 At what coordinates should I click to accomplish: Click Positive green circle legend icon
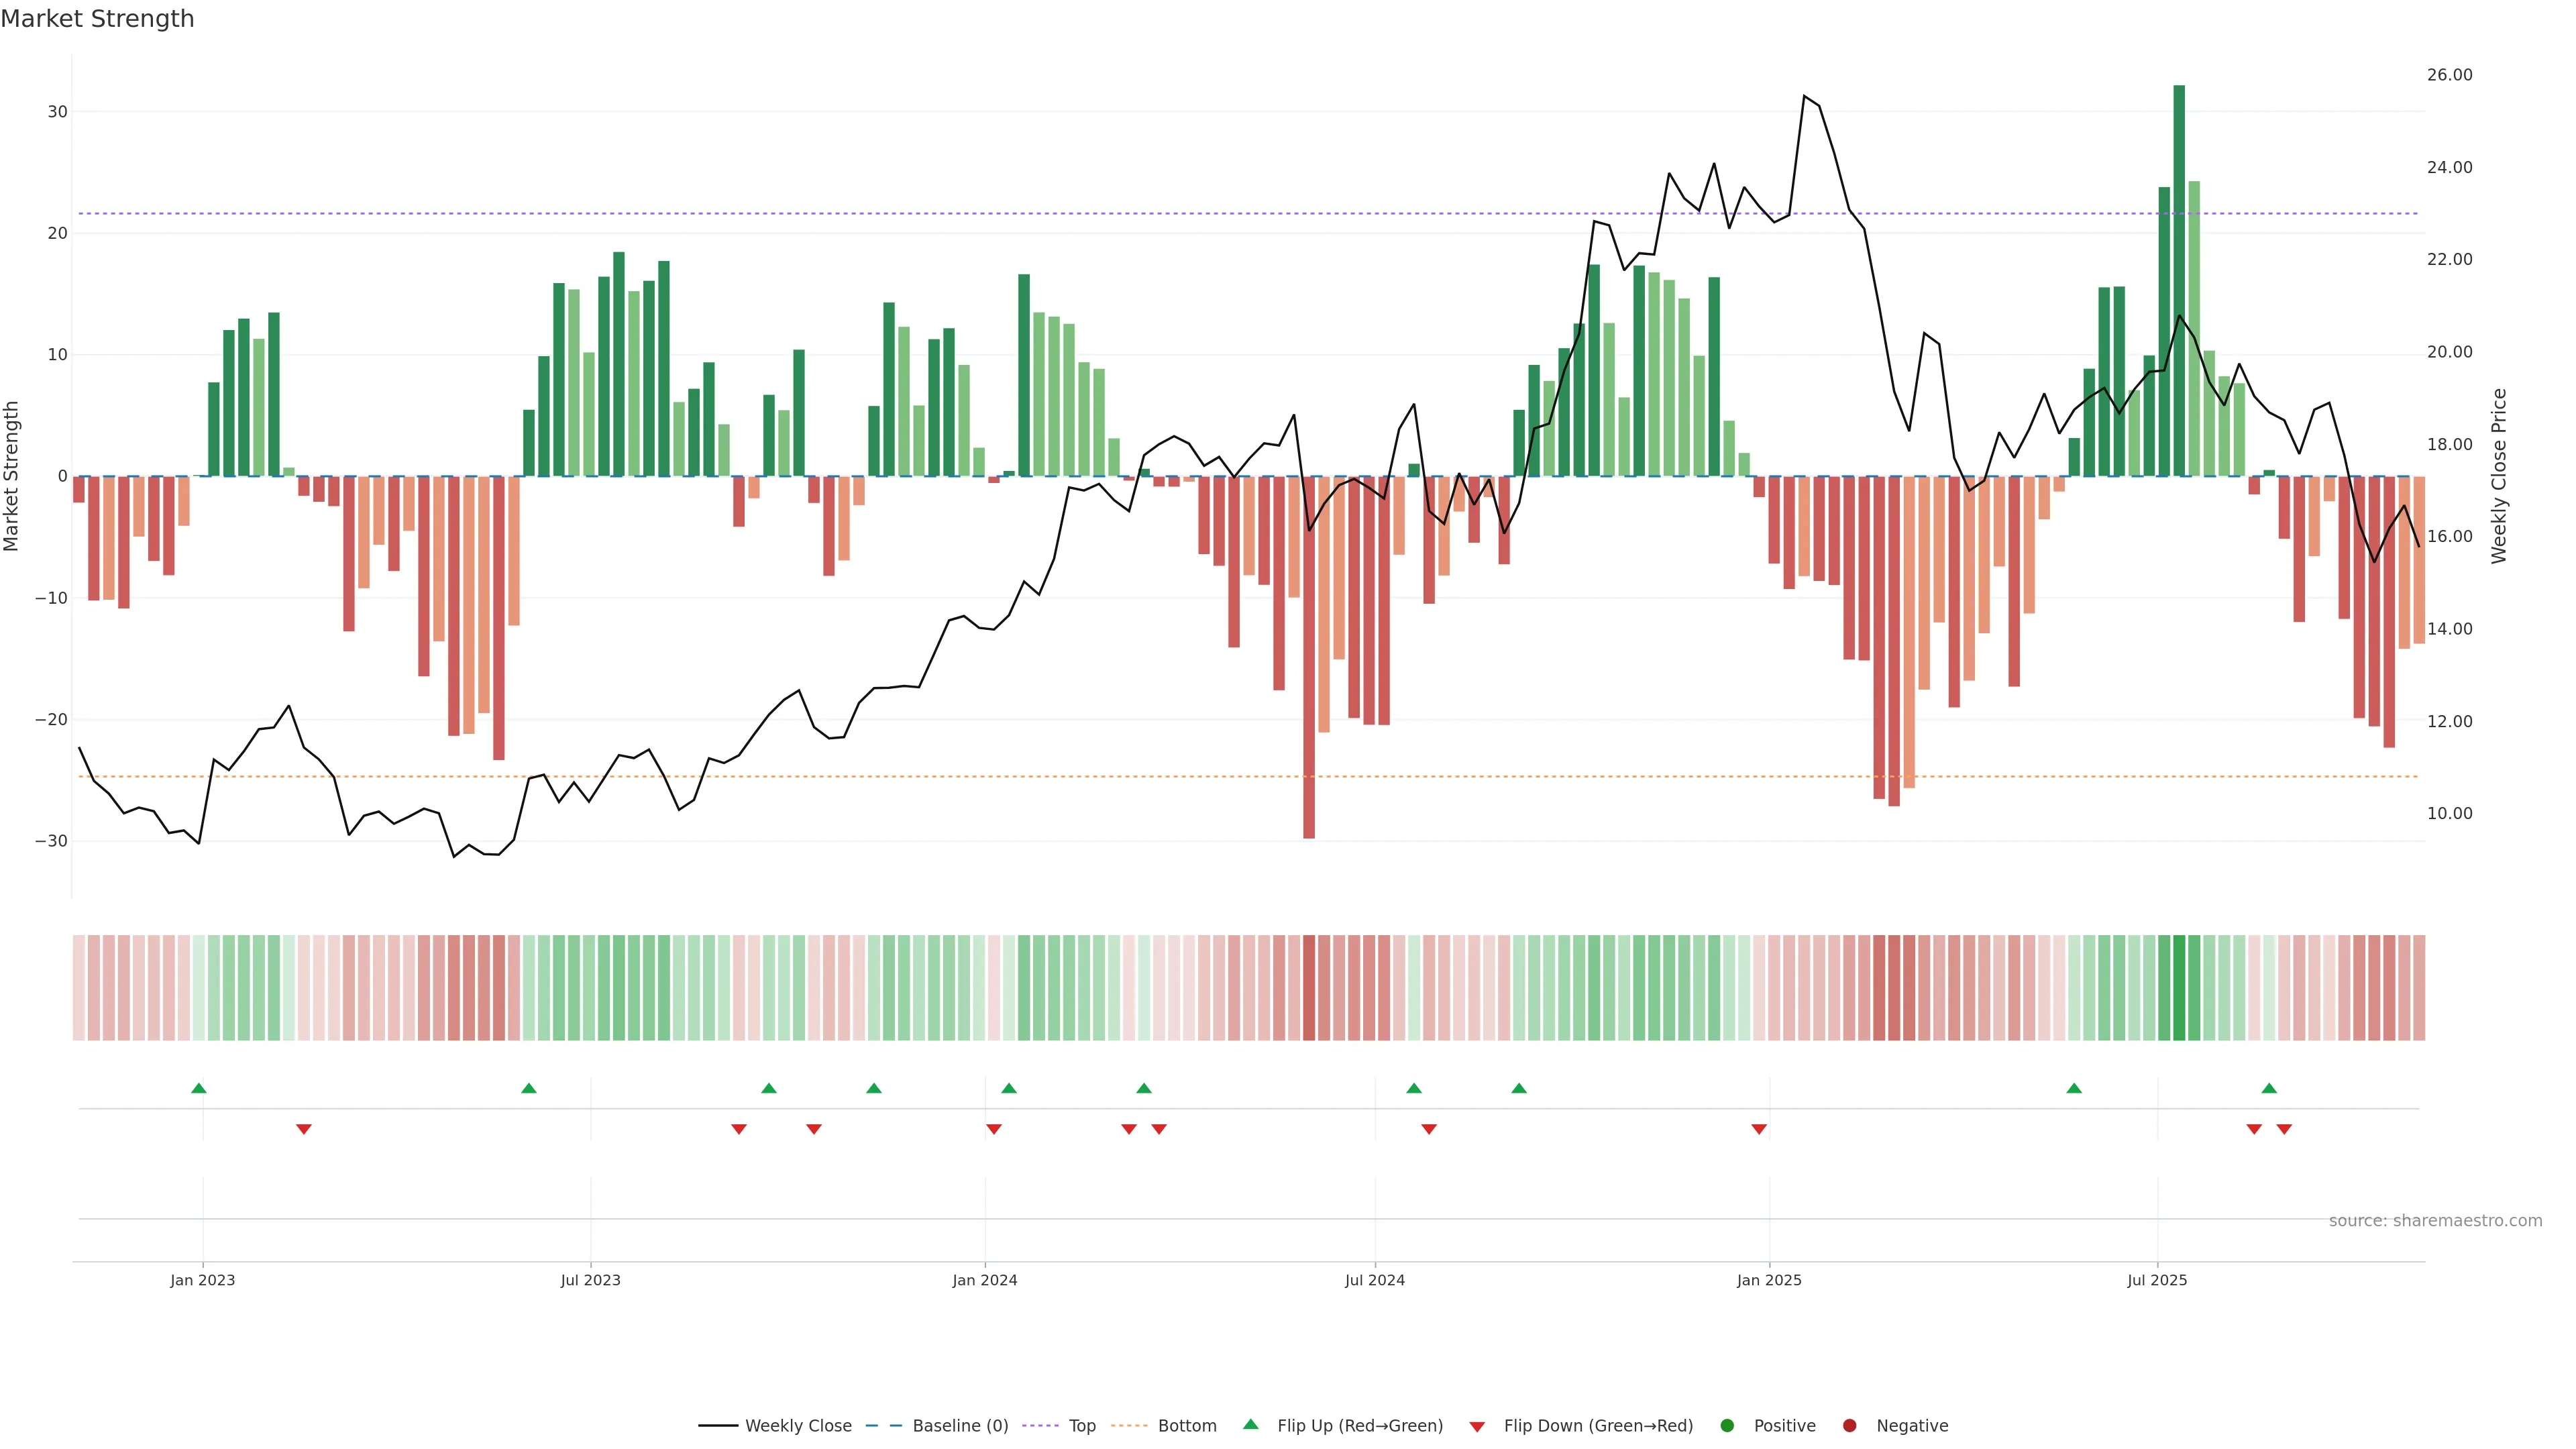[1727, 1425]
